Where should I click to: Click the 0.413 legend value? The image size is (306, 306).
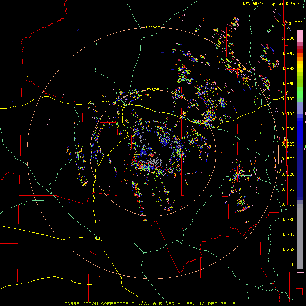(288, 204)
